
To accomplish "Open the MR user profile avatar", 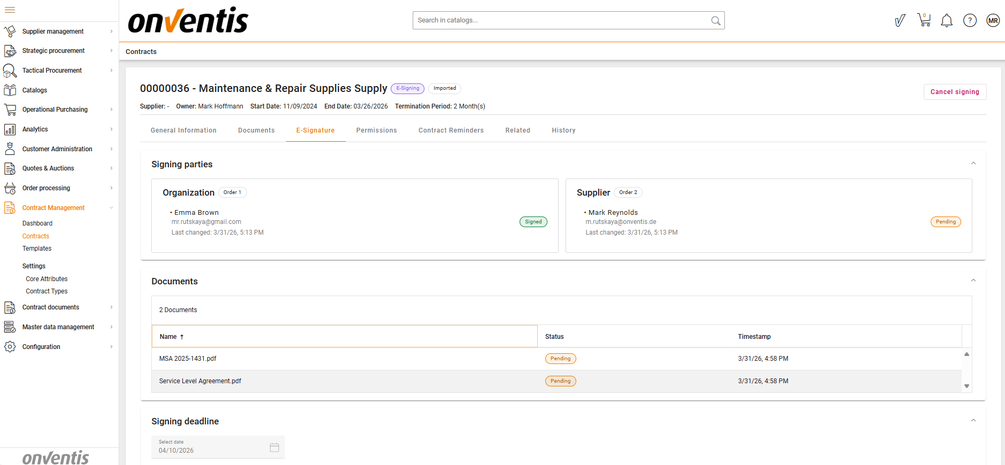I will [993, 21].
